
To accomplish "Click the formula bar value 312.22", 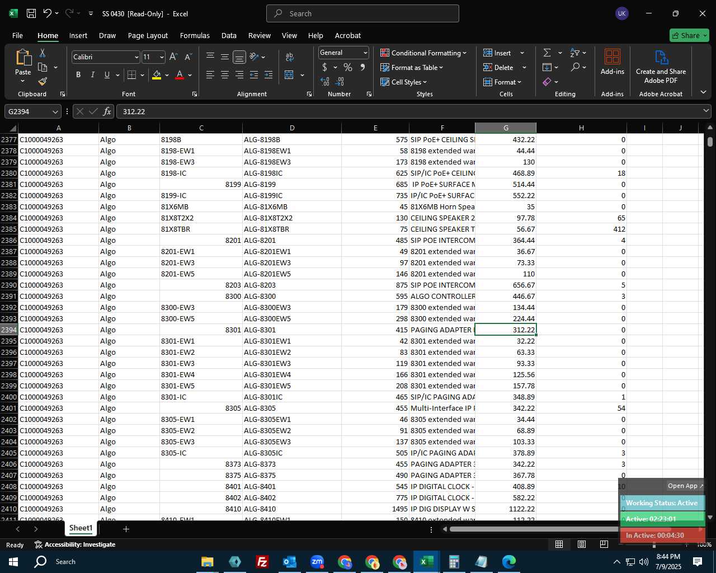I will click(x=134, y=112).
